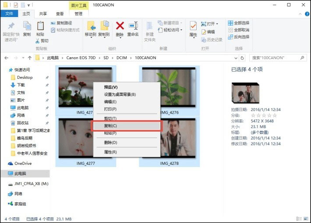
Task: Choose Copy (复制(C)) from context menu
Action: (x=127, y=126)
